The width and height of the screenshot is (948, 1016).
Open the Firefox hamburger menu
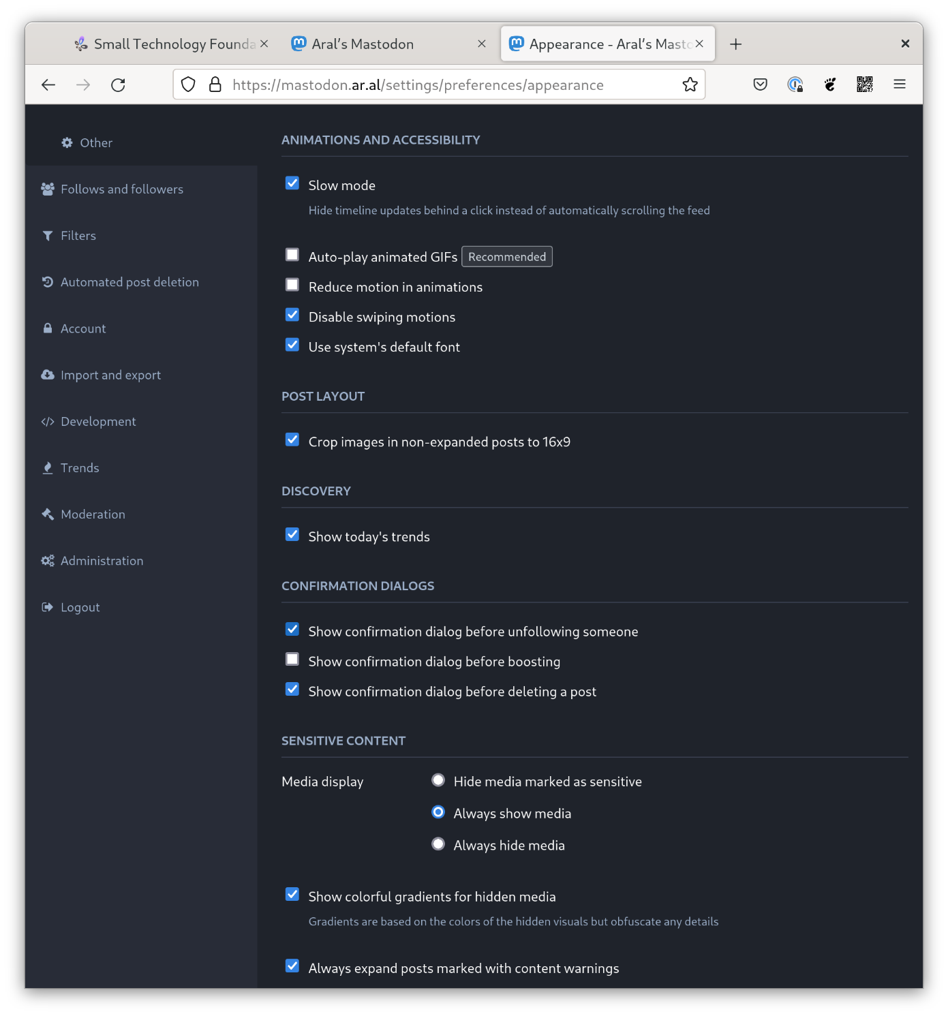[899, 84]
